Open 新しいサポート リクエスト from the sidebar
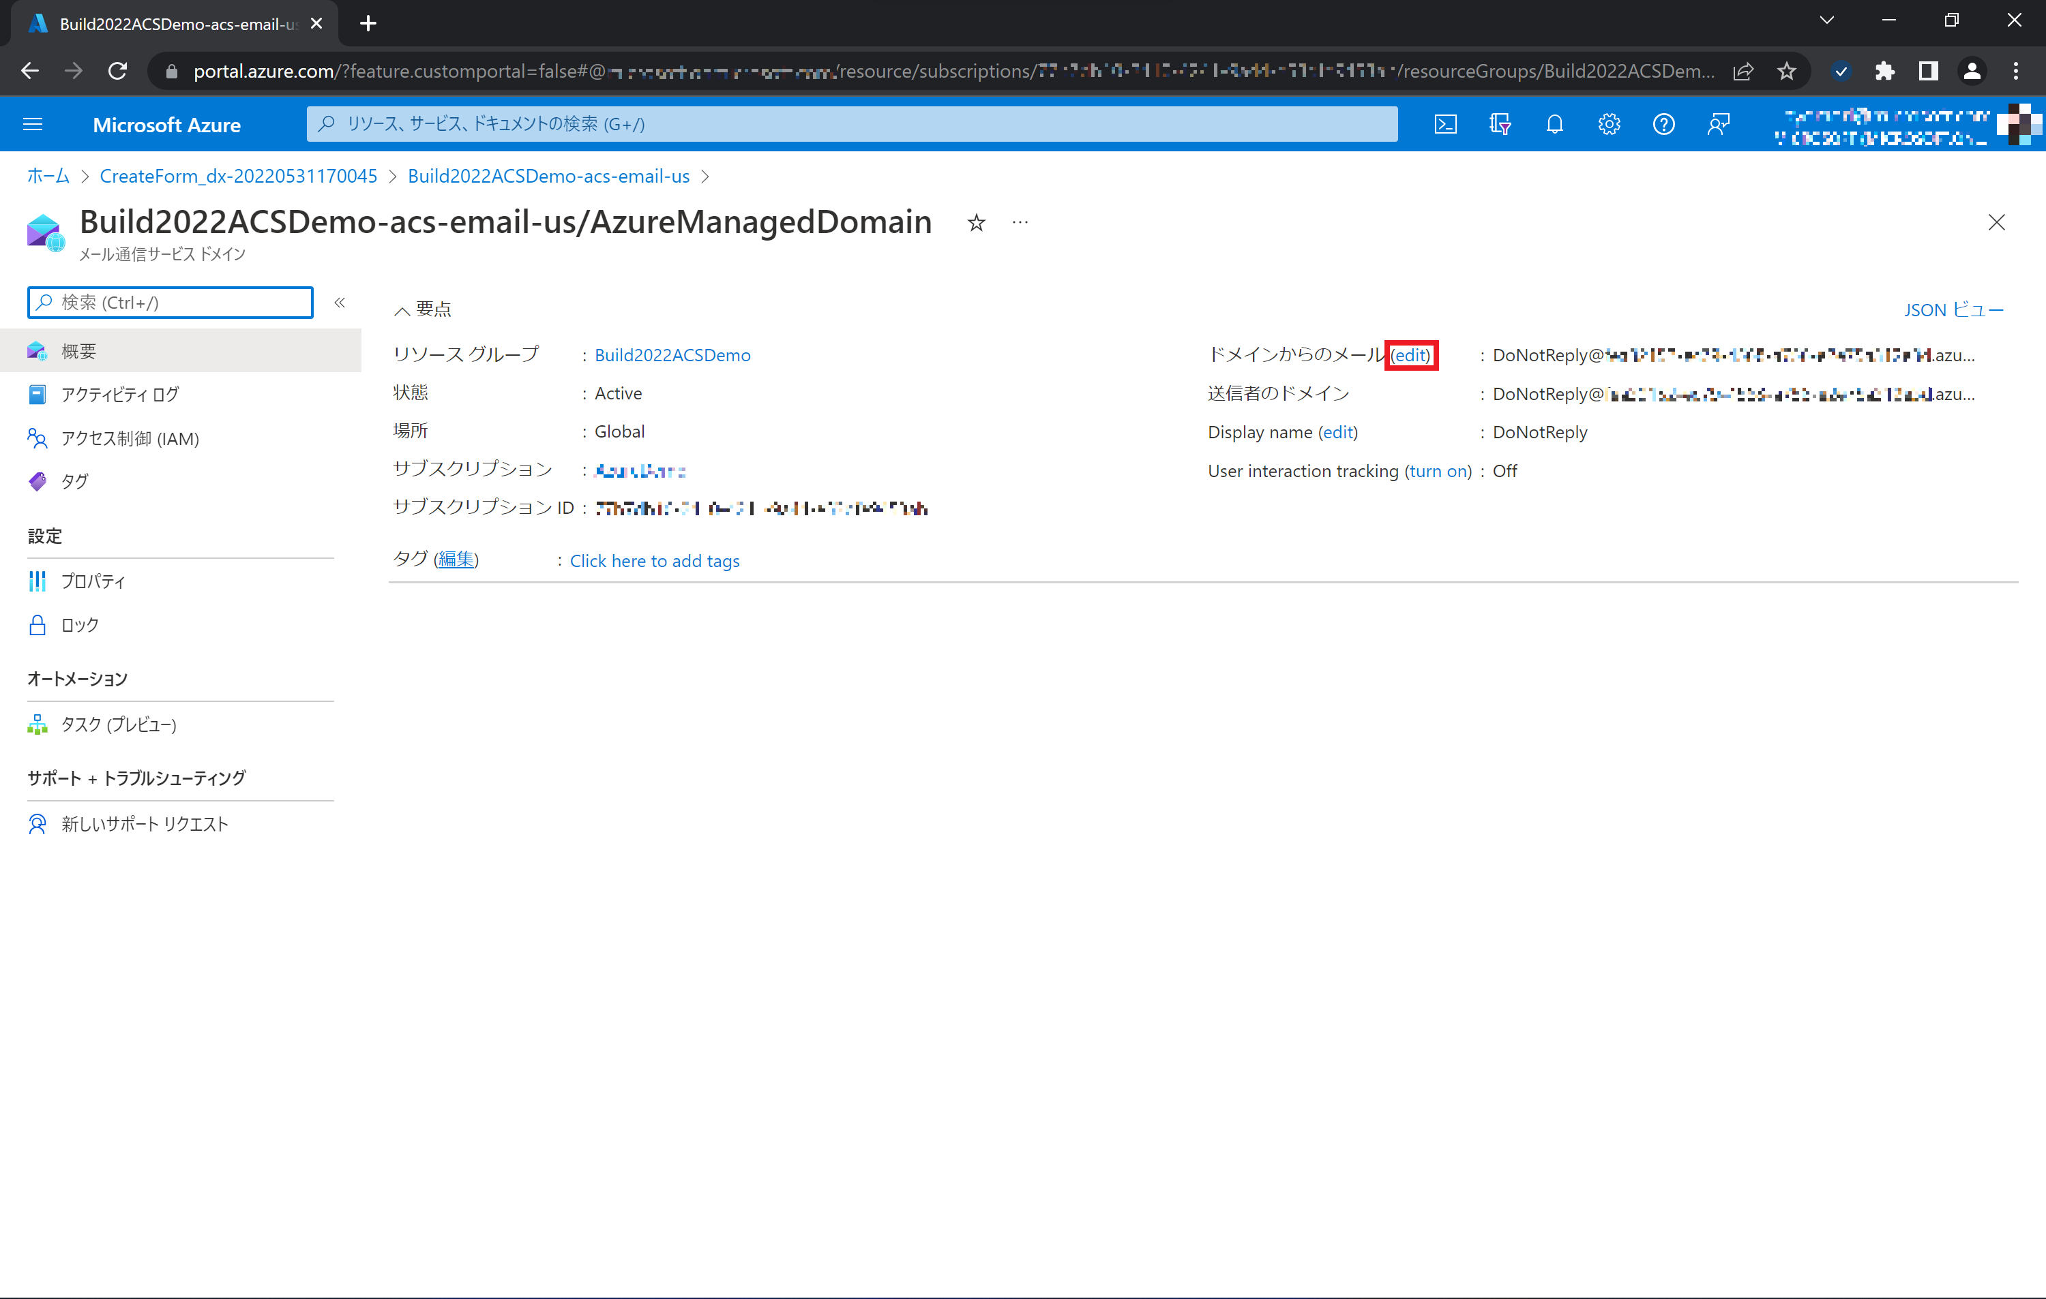This screenshot has width=2046, height=1299. coord(143,823)
